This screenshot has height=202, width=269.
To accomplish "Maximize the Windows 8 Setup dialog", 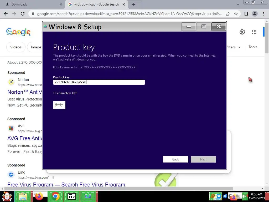I will 204,27.
